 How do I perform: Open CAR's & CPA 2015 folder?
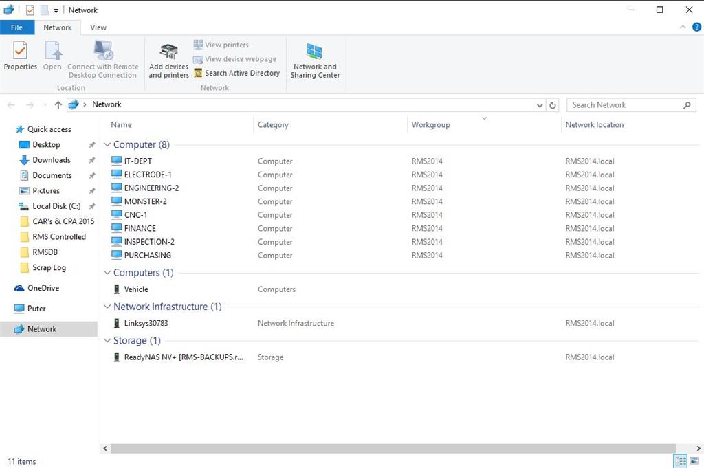pyautogui.click(x=63, y=221)
